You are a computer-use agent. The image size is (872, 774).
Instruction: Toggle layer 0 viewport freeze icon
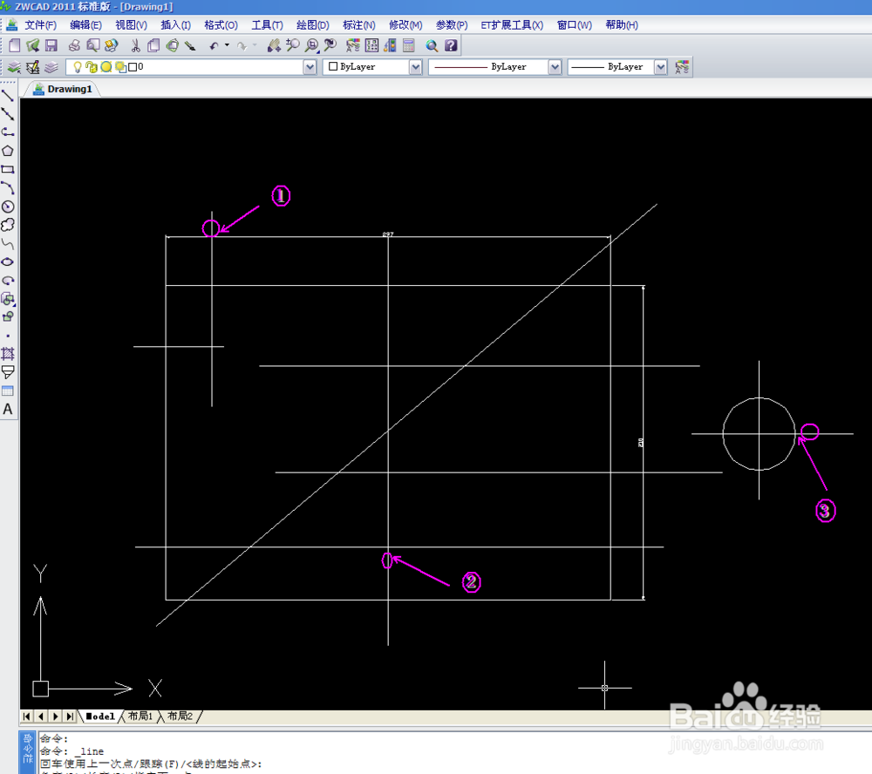pos(120,67)
